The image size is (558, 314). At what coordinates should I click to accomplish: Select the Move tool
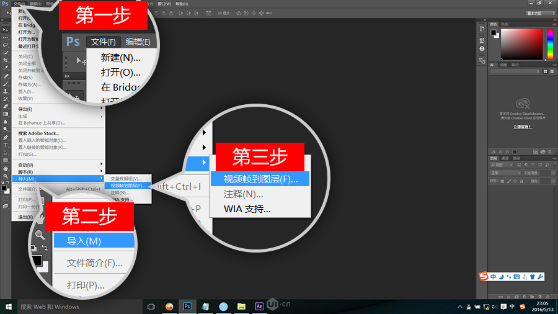point(6,30)
